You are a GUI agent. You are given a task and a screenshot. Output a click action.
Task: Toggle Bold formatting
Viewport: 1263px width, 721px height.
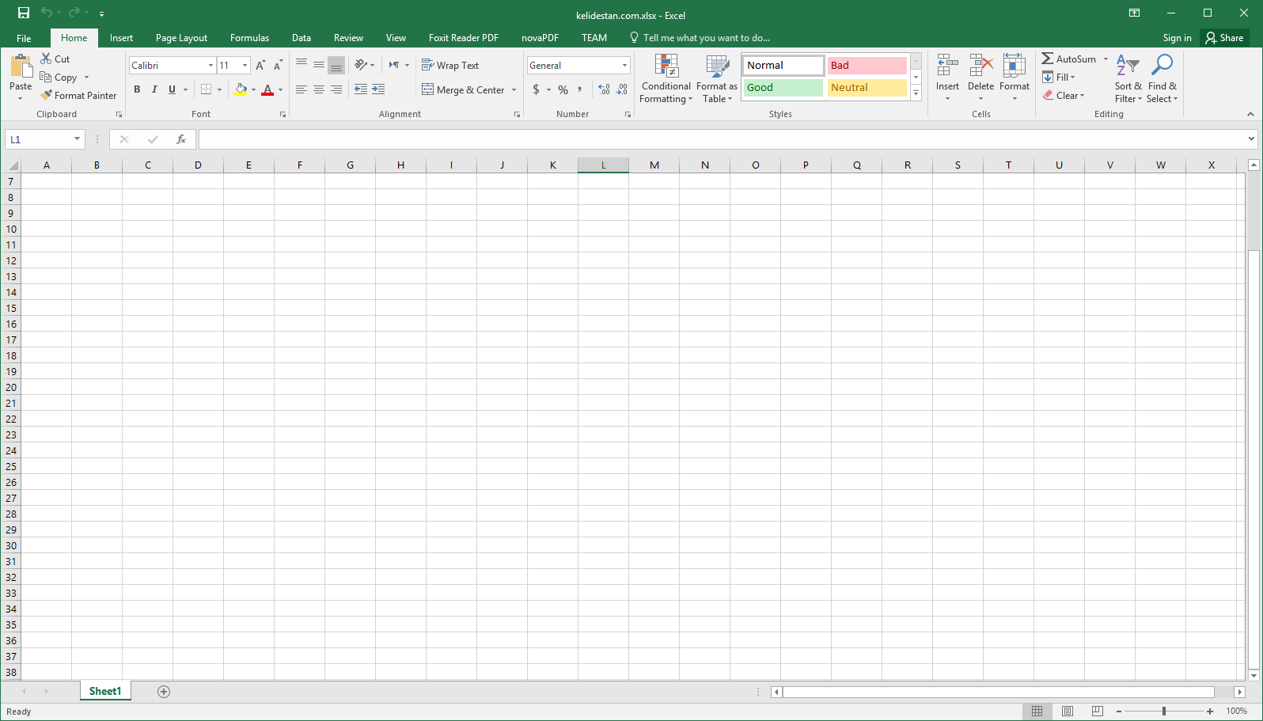coord(137,89)
